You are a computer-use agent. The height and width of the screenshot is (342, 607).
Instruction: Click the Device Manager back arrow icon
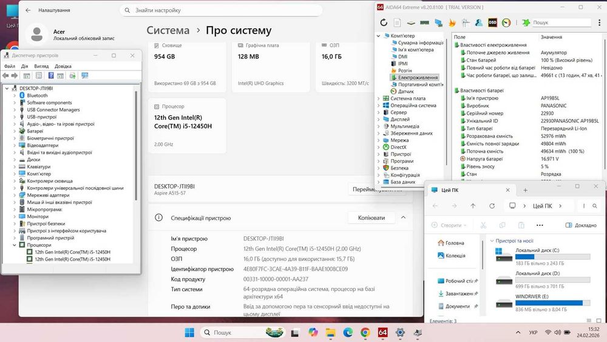[x=5, y=75]
